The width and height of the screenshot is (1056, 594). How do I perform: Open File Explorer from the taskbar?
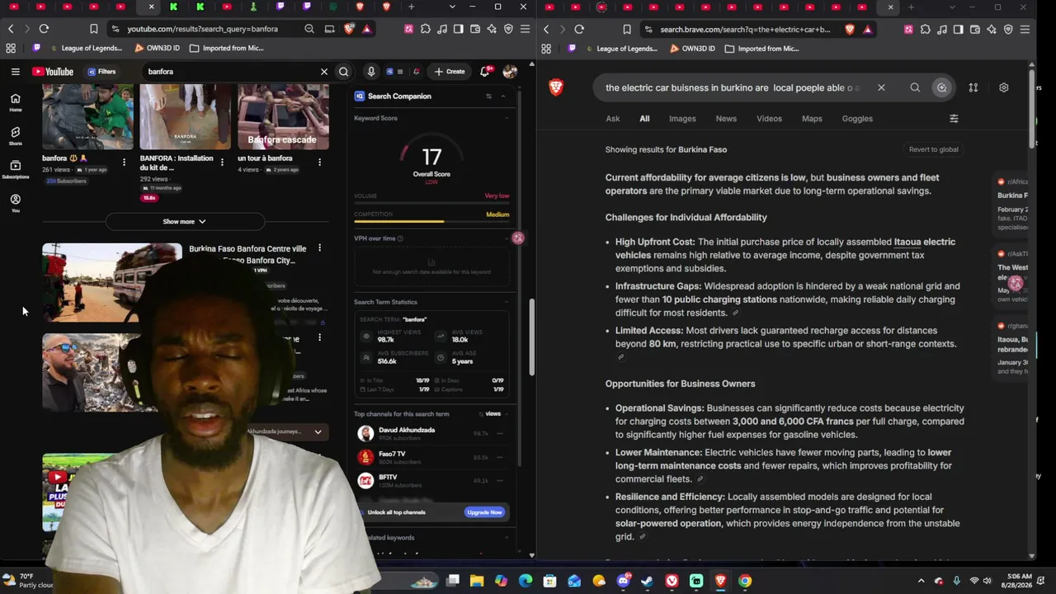pos(477,581)
